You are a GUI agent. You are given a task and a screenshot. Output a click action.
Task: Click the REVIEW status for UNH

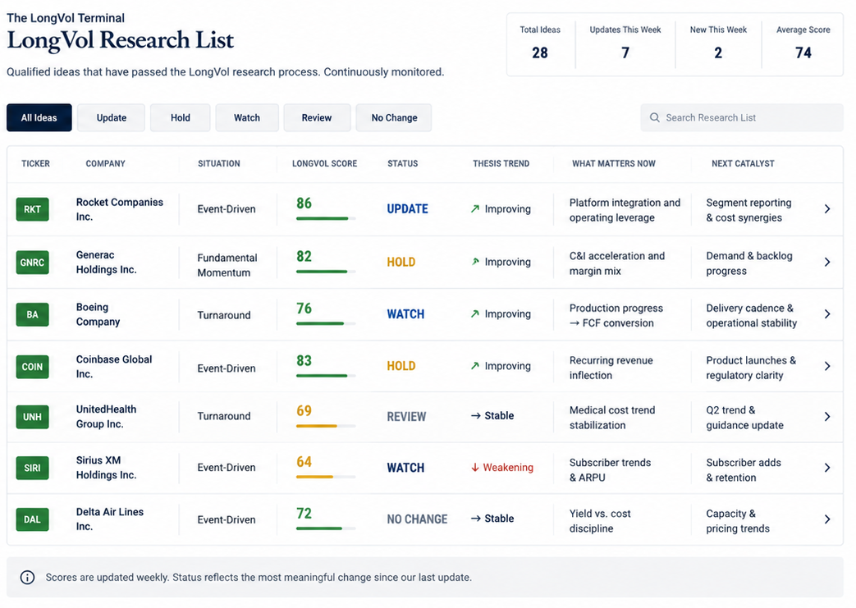tap(406, 417)
